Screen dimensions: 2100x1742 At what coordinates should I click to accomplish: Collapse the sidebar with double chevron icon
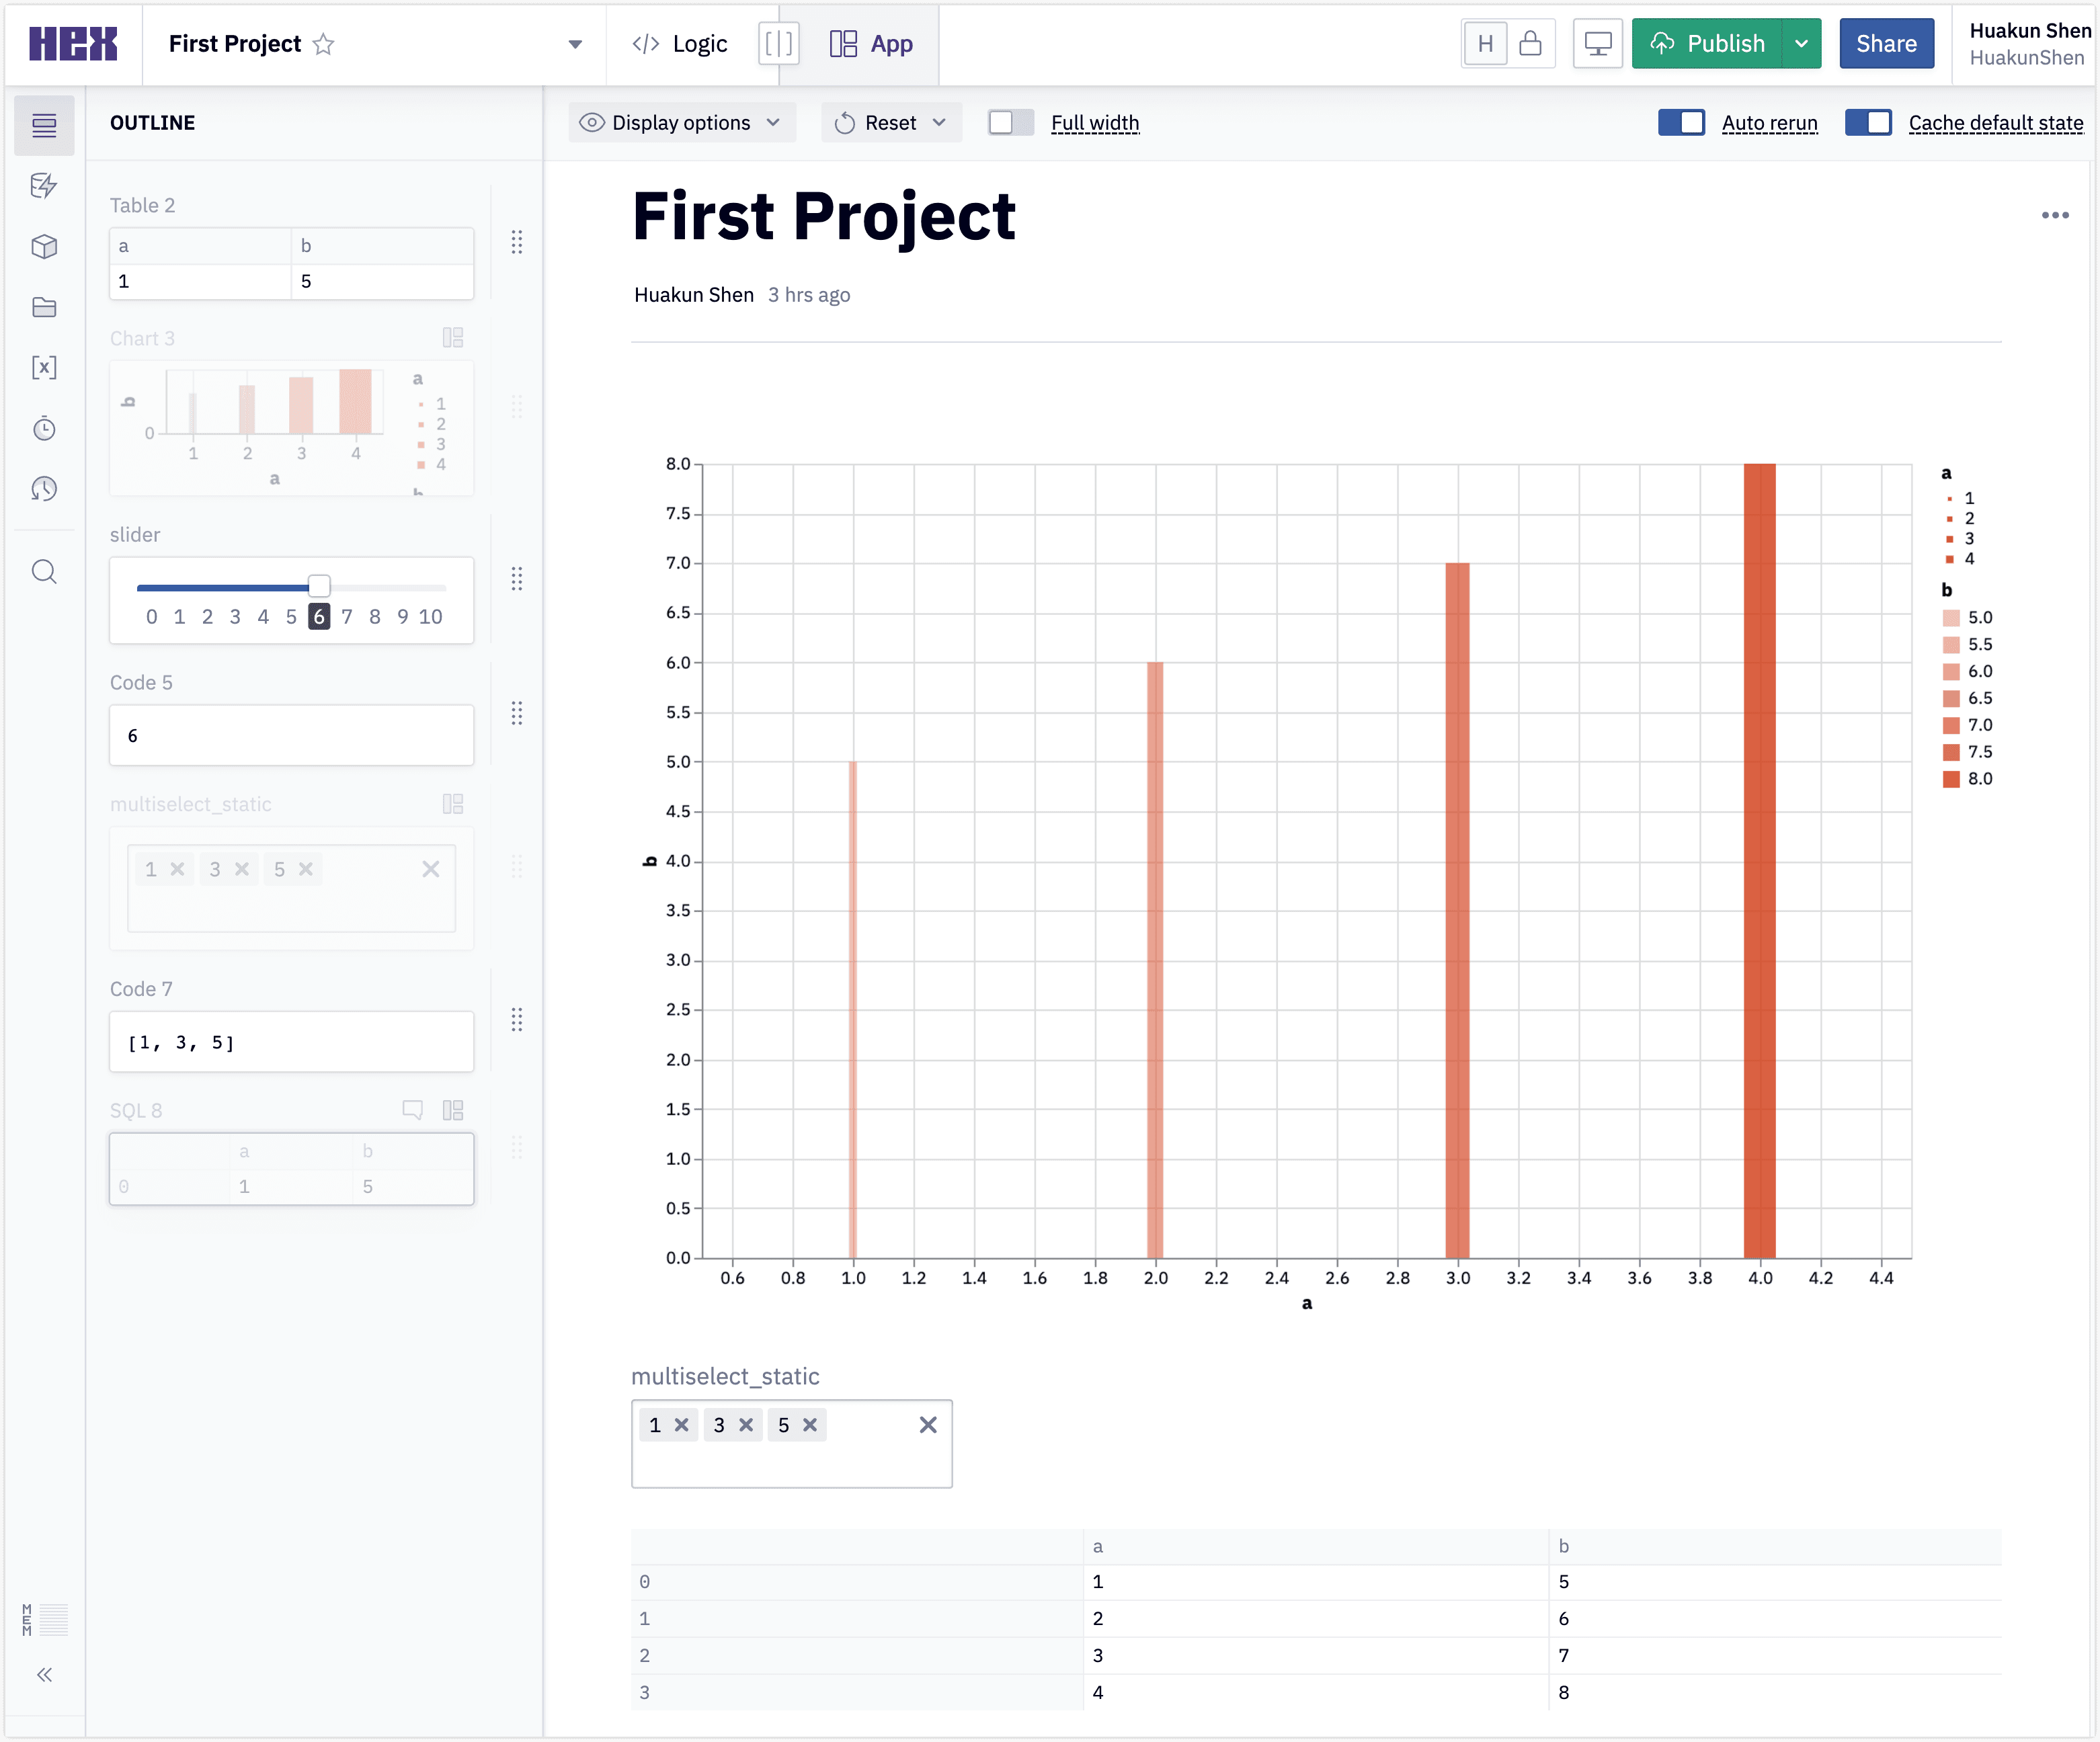click(44, 1674)
